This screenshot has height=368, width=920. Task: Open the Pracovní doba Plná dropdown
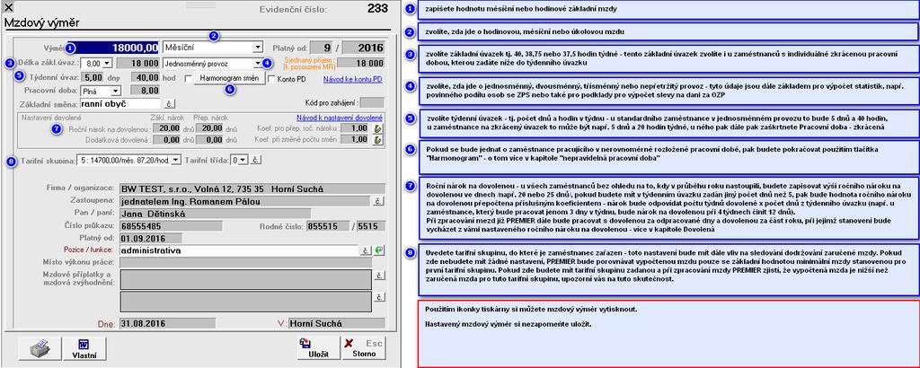(x=115, y=91)
